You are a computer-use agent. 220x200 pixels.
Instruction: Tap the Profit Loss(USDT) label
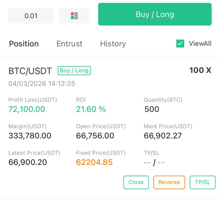32,100
